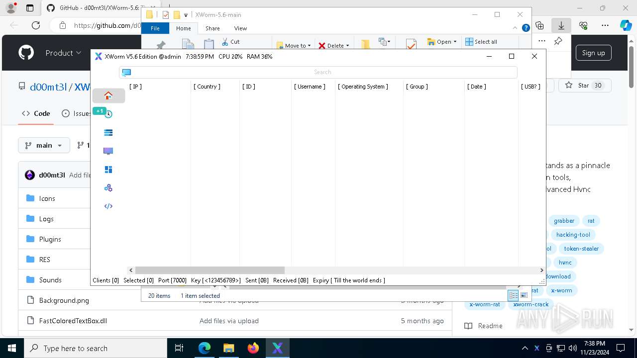Open Background.png file on GitHub
Screen dimensions: 637x358
[x=64, y=300]
